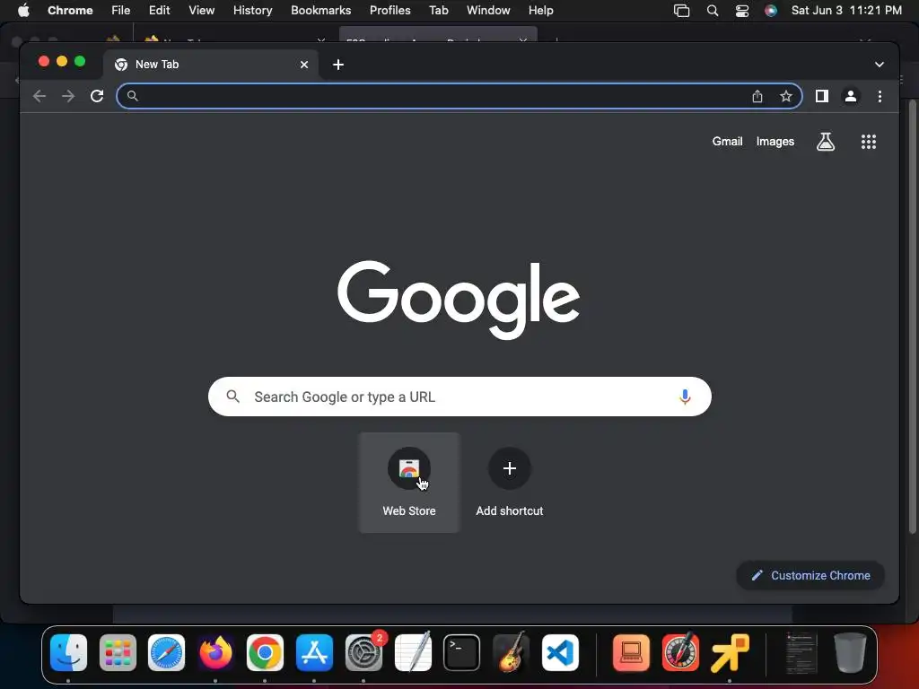Open the View menu

[x=201, y=10]
